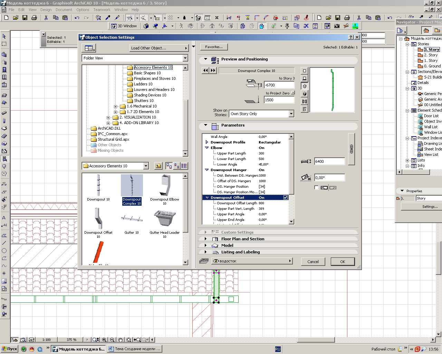
Task: Click the zoom-out magnifier at bottom bar
Action: coord(112,340)
